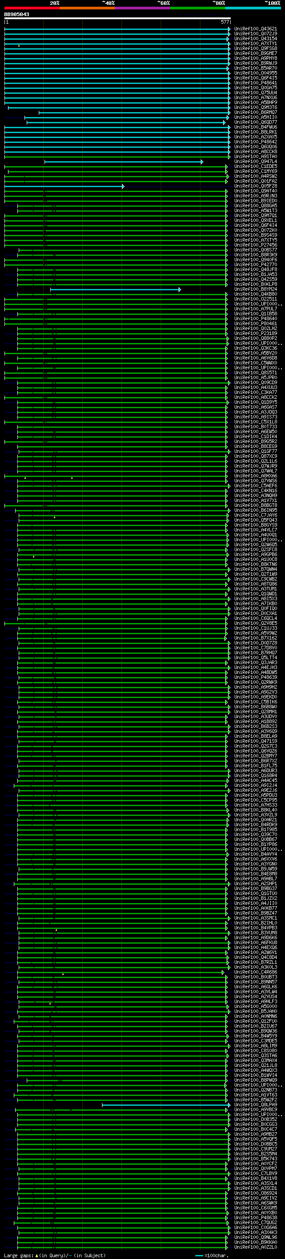Select the label UniRef100_P23189

255,334
